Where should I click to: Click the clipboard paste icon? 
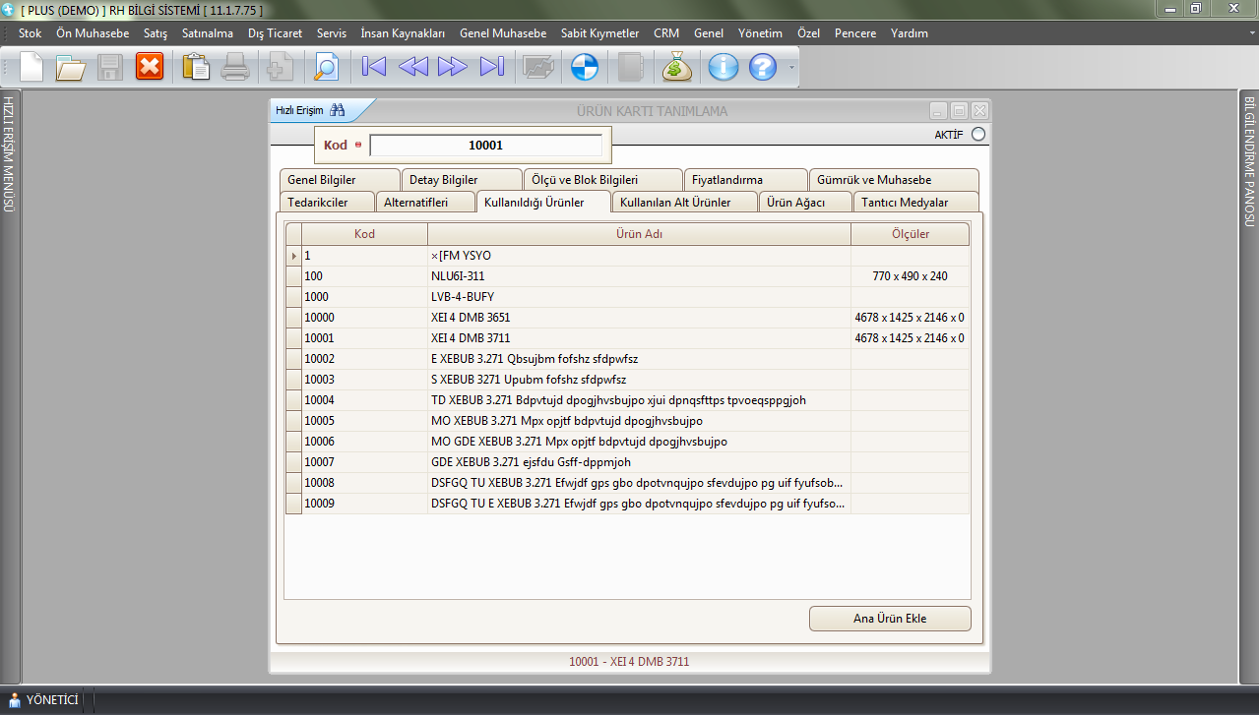pyautogui.click(x=196, y=67)
